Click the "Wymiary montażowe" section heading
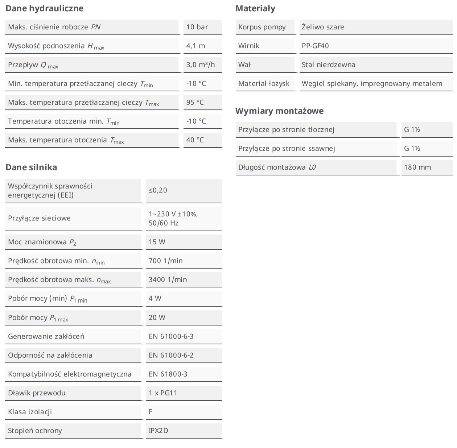457x448 pixels. [x=279, y=111]
